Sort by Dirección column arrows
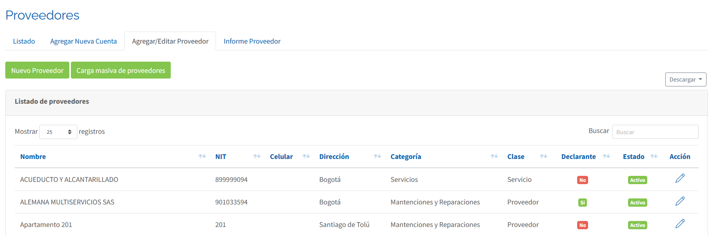 377,156
